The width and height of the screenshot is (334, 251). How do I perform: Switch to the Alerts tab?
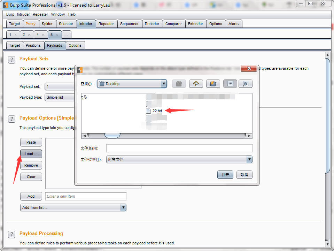[233, 24]
